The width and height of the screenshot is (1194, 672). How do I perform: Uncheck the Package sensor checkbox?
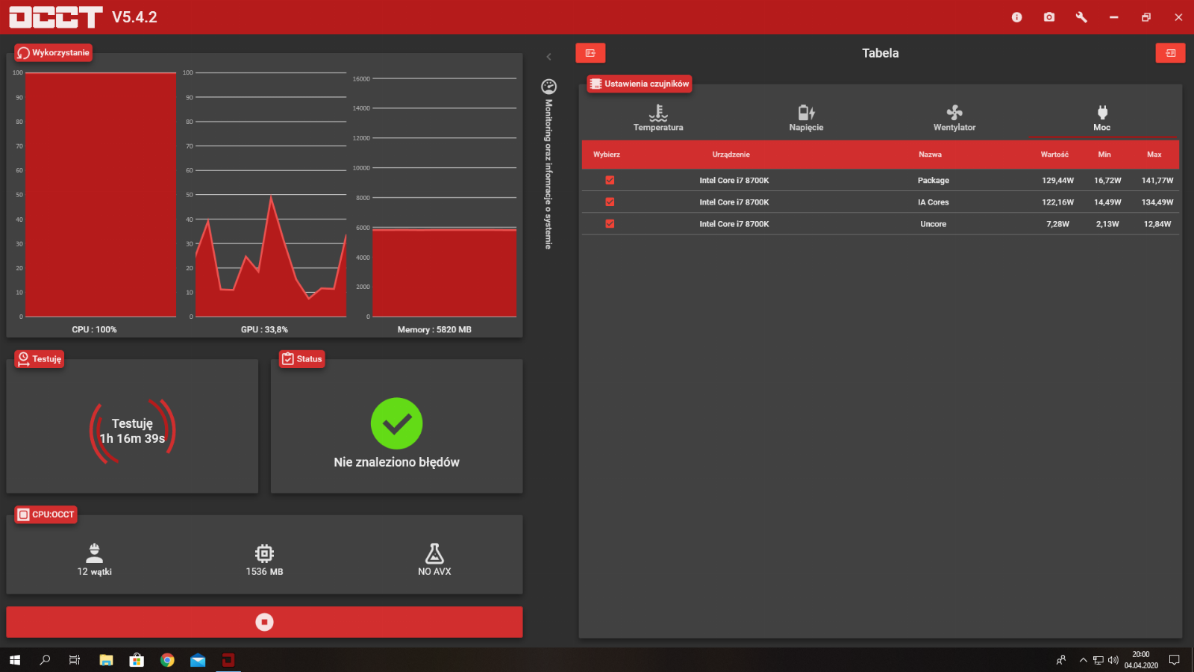coord(610,180)
